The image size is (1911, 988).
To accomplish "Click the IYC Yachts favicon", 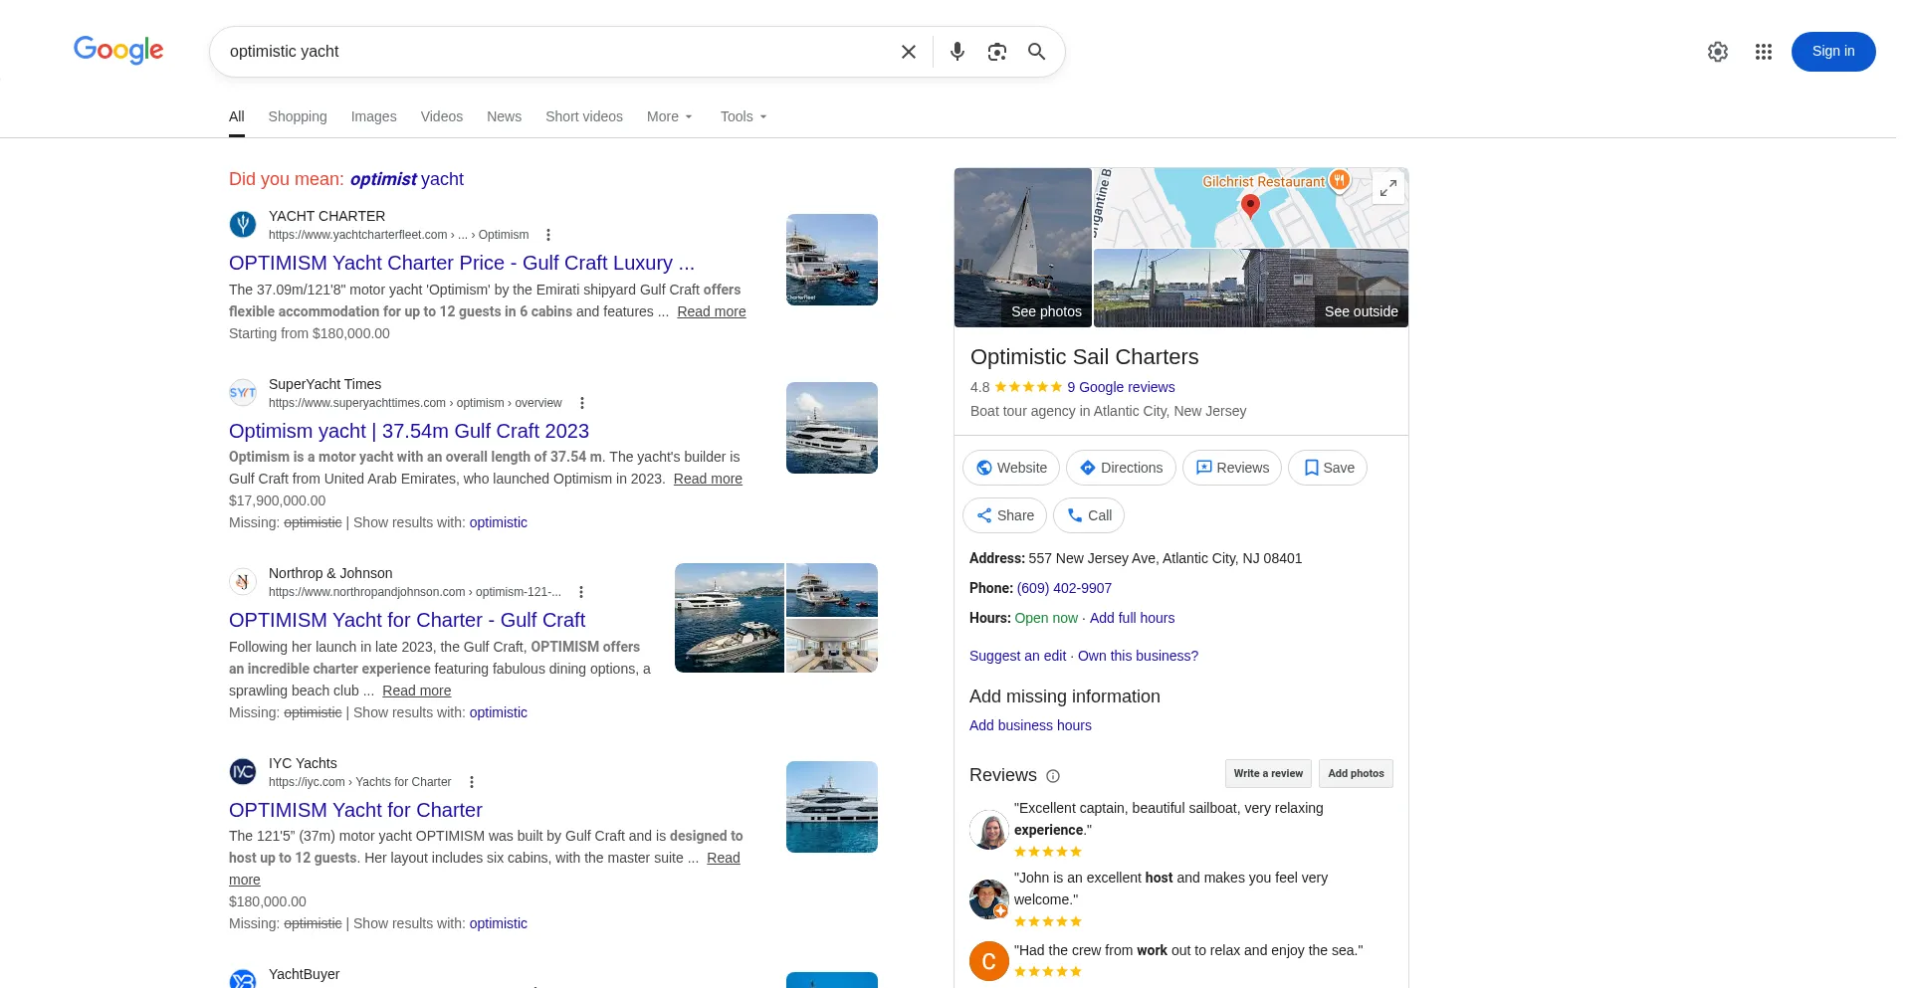I will click(x=243, y=772).
